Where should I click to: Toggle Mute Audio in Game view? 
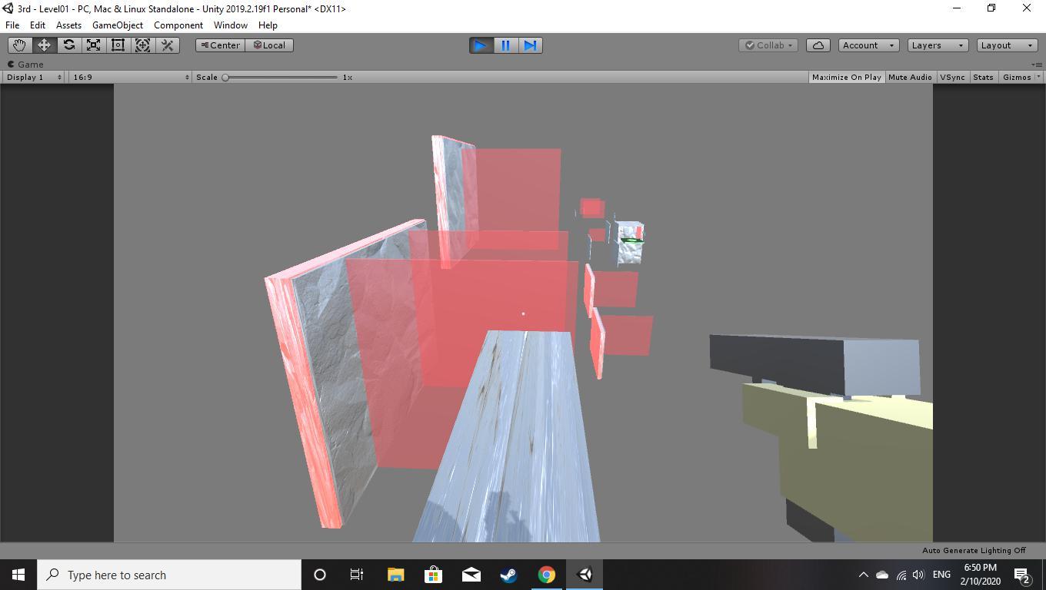(910, 77)
